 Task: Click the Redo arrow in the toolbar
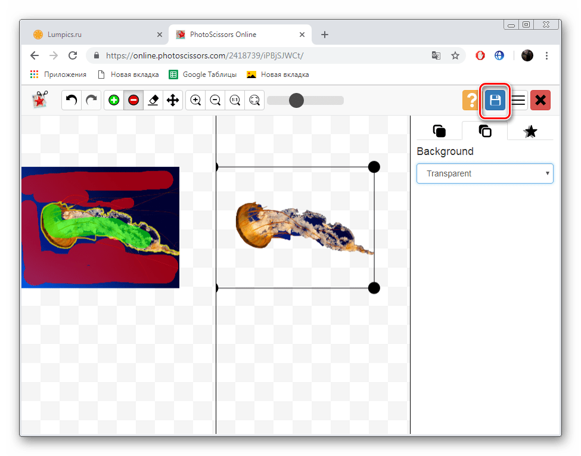pos(91,100)
